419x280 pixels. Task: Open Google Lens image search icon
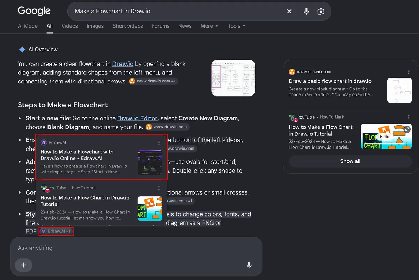point(321,11)
